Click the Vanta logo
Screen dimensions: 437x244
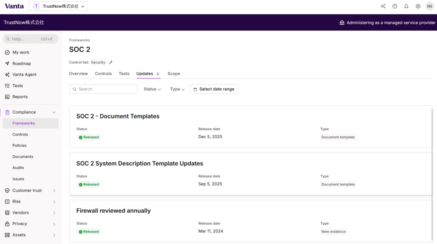14,6
